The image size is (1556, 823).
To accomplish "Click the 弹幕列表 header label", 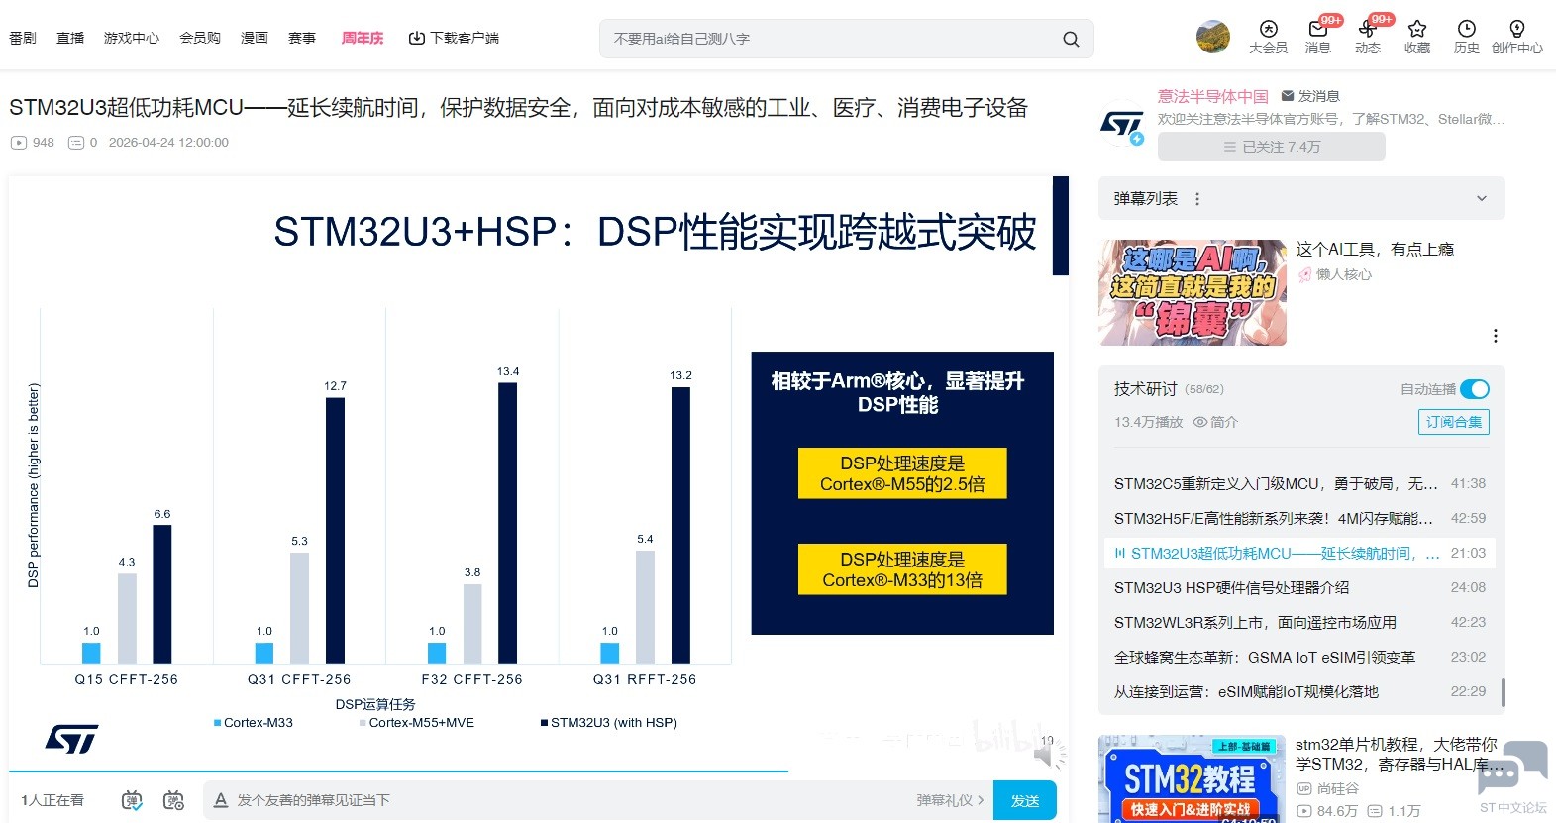I will pos(1146,198).
